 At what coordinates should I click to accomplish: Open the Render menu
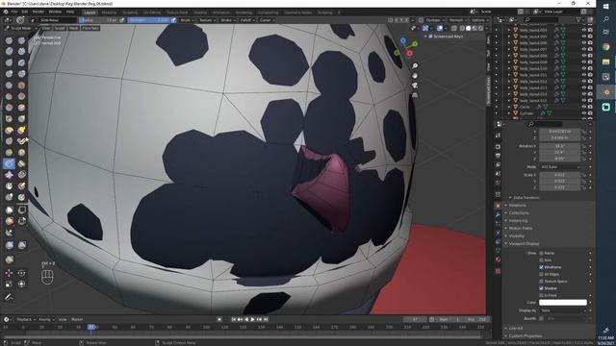pyautogui.click(x=38, y=12)
